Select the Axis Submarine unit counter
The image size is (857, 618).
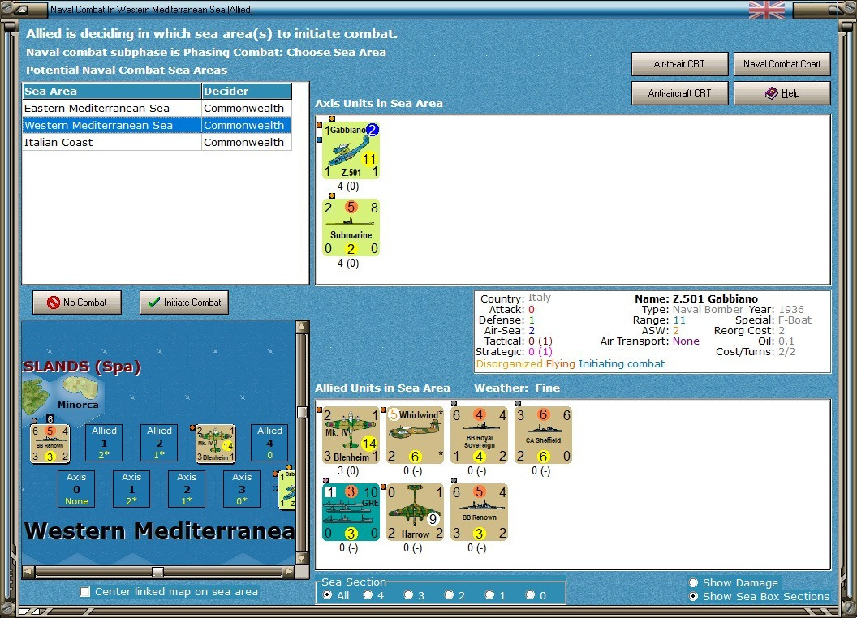(351, 227)
